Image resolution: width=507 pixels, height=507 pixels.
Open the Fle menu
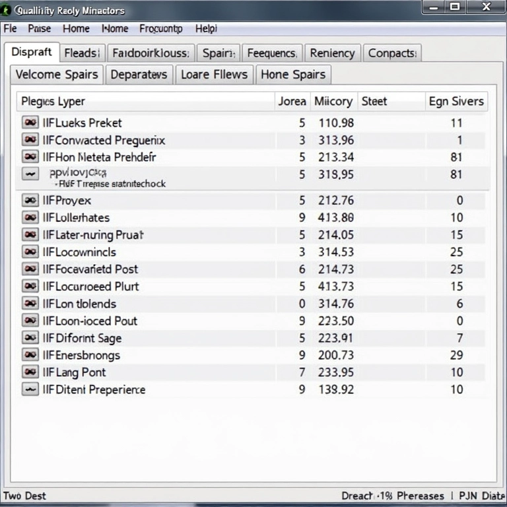click(10, 28)
